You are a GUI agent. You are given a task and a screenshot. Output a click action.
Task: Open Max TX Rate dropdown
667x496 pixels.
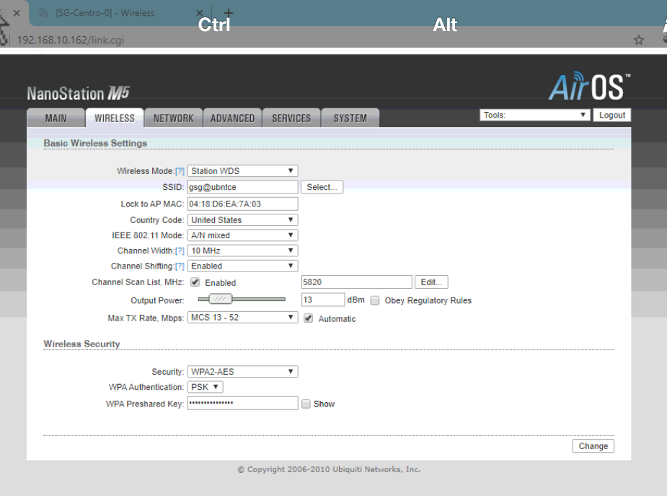242,318
